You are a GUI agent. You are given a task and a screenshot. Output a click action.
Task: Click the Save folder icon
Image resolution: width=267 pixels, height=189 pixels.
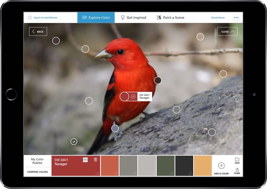(x=237, y=160)
